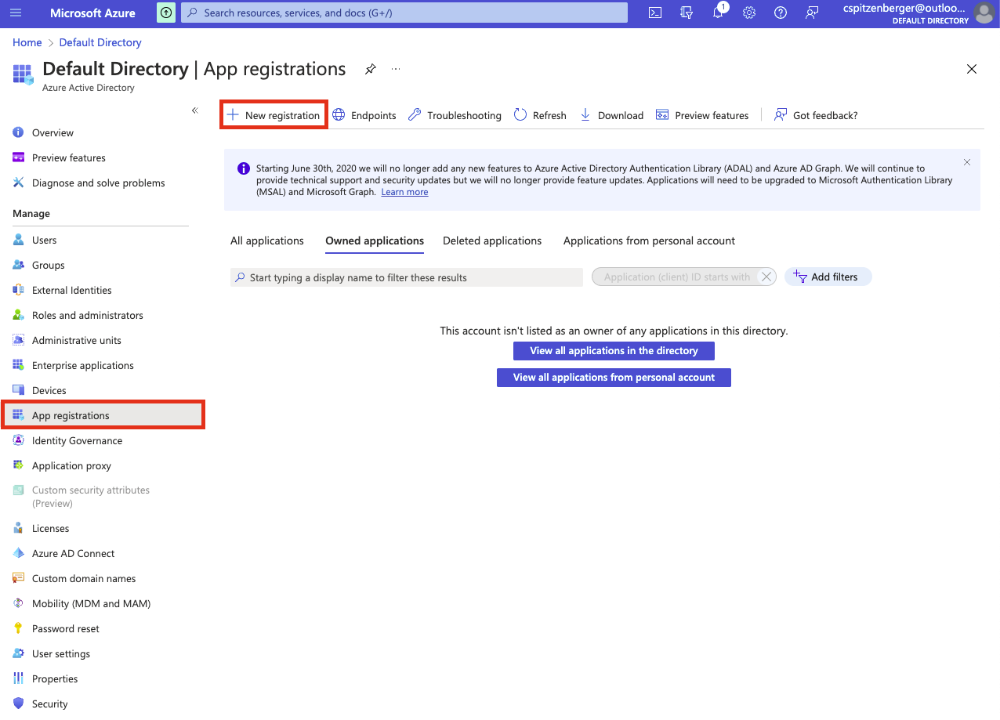Refresh the app registrations list
Screen dimensions: 1000x720
coord(540,115)
